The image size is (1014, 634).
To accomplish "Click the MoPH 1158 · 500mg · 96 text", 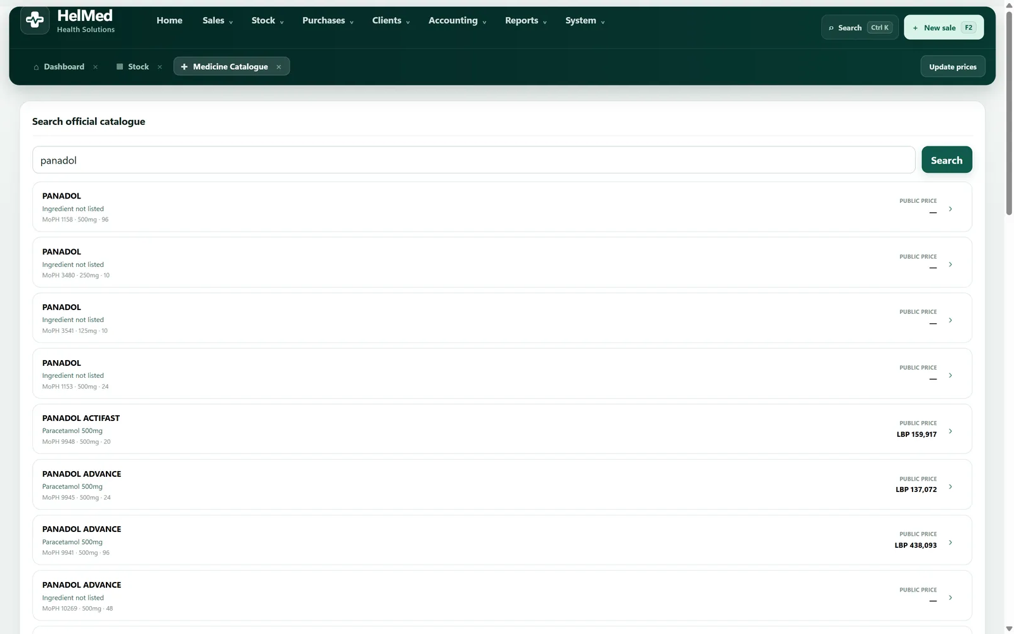I will (75, 219).
